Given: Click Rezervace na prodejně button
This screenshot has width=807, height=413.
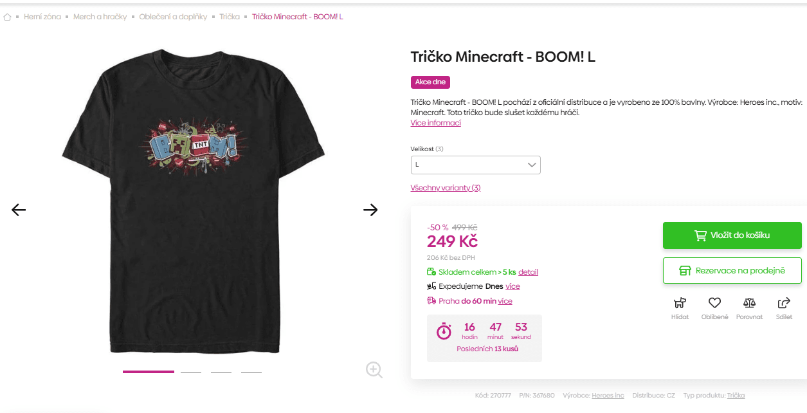Looking at the screenshot, I should pyautogui.click(x=732, y=271).
